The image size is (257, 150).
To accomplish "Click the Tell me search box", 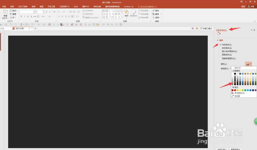I will coord(149,7).
